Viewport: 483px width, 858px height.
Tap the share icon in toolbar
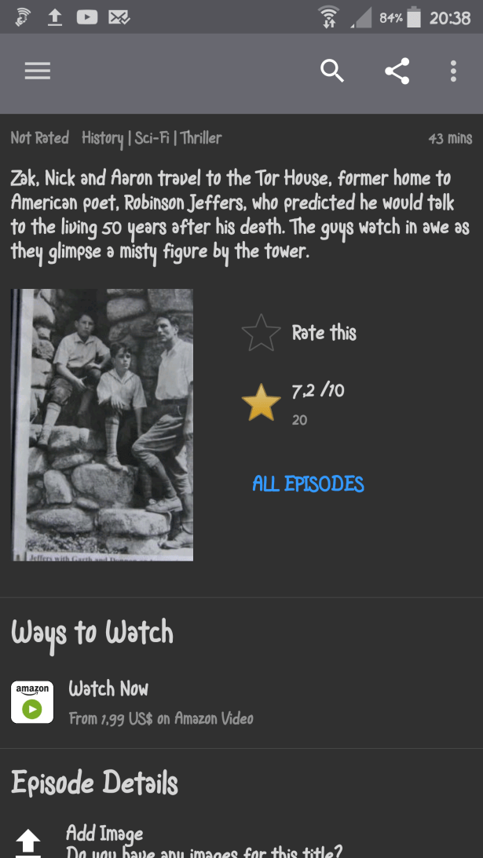[x=397, y=71]
